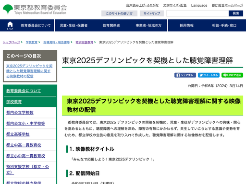Screen dimensions: 246x184
Task: Open sidebar link 都立中高一貫教育校
Action: [24, 145]
